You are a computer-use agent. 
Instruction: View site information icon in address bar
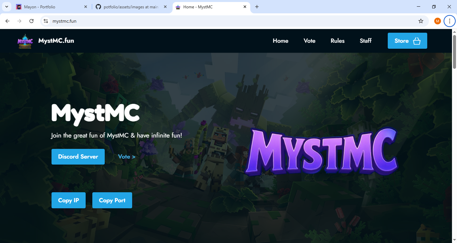pos(46,21)
